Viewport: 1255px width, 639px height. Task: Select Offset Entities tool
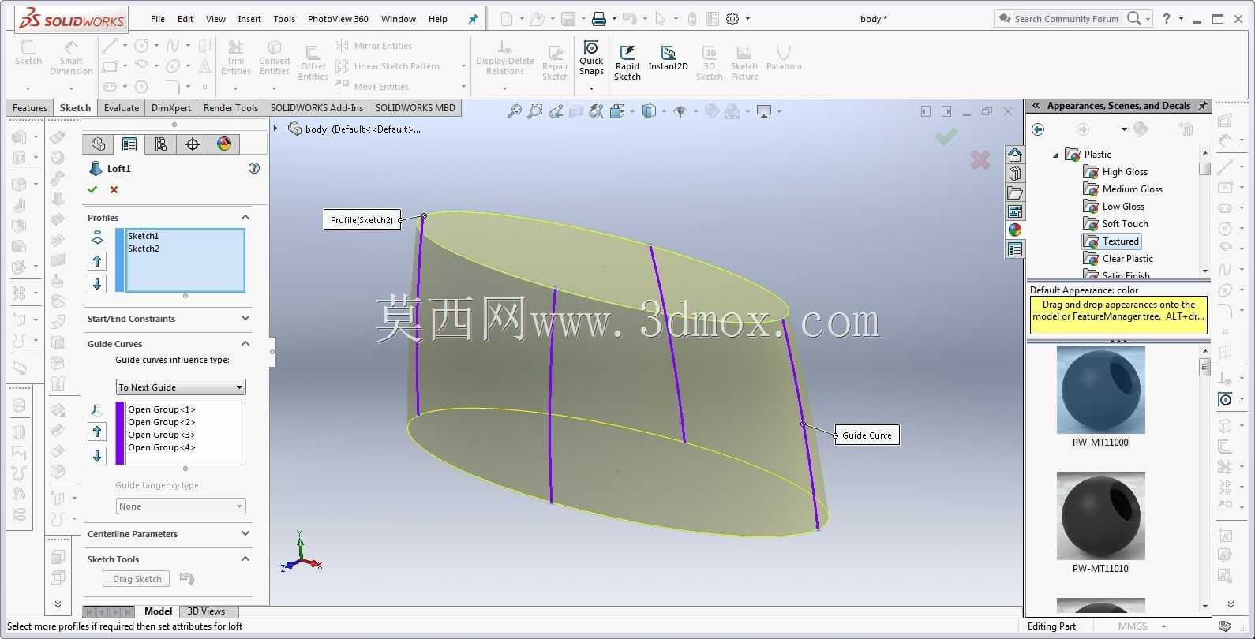click(x=313, y=63)
